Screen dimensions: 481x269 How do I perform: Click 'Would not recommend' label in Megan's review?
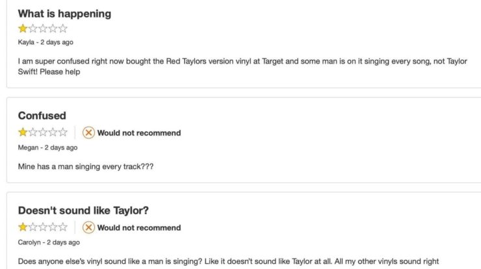139,133
